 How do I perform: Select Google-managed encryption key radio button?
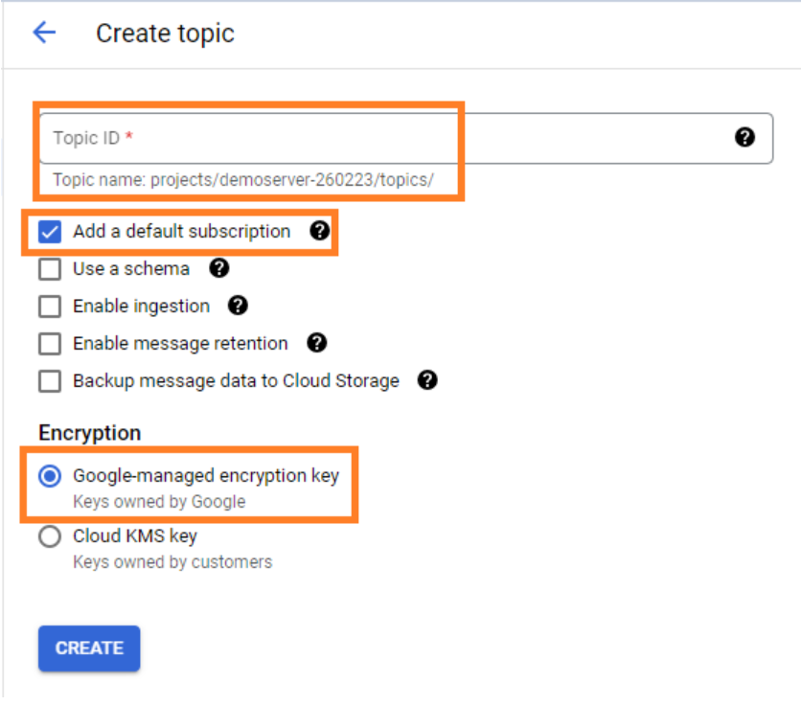coord(50,476)
